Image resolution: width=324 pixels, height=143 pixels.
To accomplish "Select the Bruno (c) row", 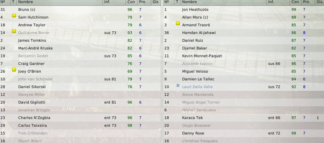I will point(80,10).
